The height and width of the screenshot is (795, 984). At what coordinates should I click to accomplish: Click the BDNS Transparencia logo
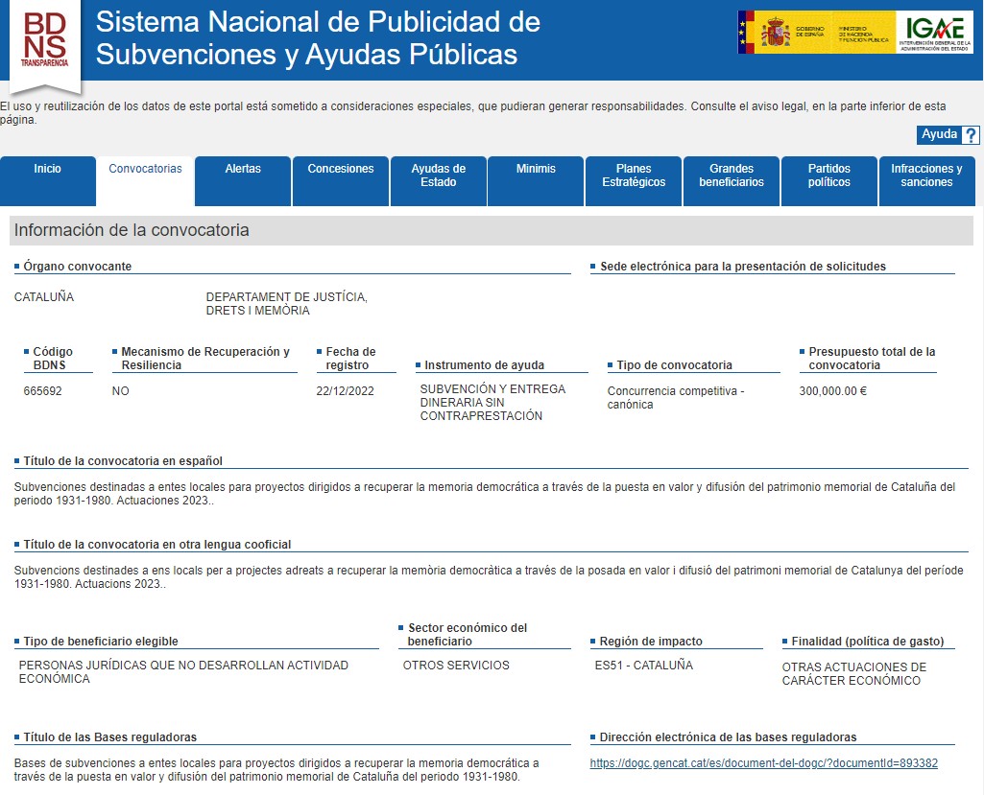click(45, 40)
